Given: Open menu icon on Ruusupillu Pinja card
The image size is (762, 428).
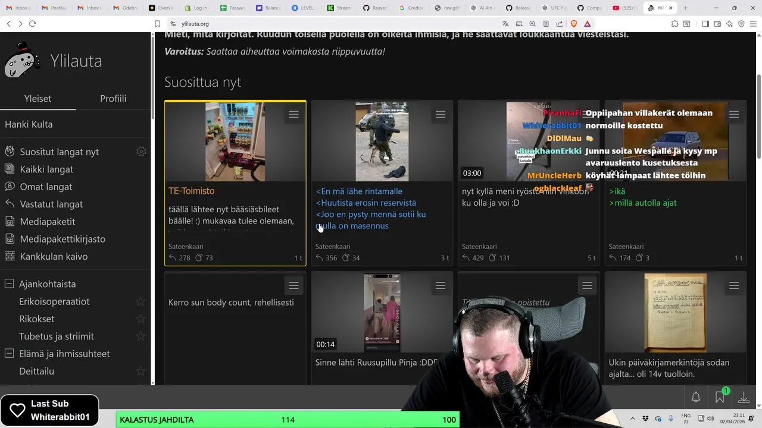Looking at the screenshot, I should point(441,286).
